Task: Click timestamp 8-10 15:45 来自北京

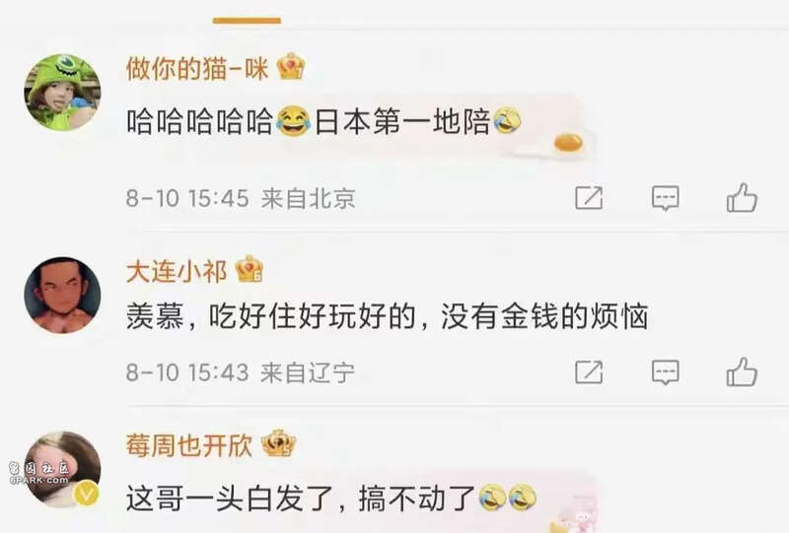Action: tap(241, 198)
